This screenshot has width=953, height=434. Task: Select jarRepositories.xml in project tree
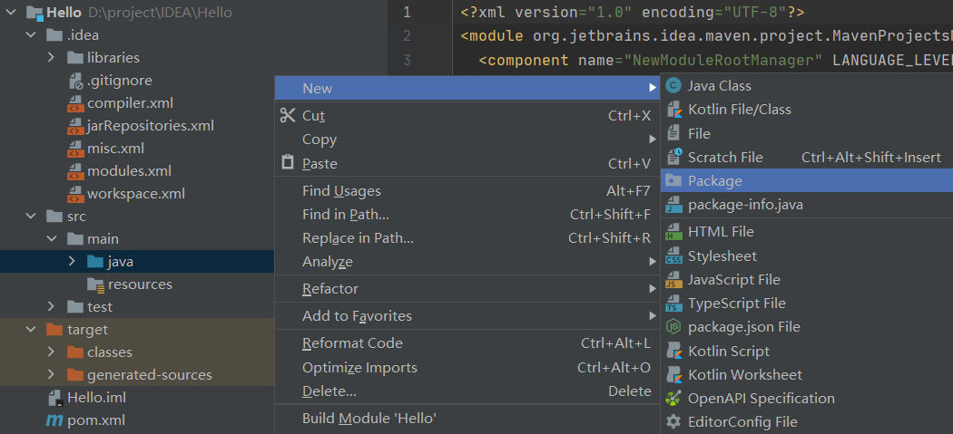[150, 126]
